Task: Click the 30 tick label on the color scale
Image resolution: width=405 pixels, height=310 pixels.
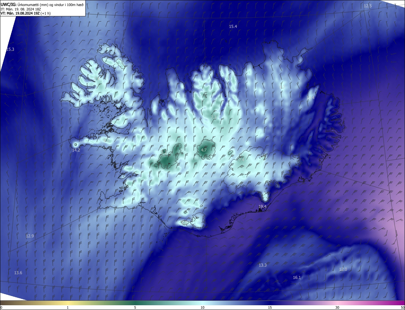Action: pyautogui.click(x=337, y=308)
